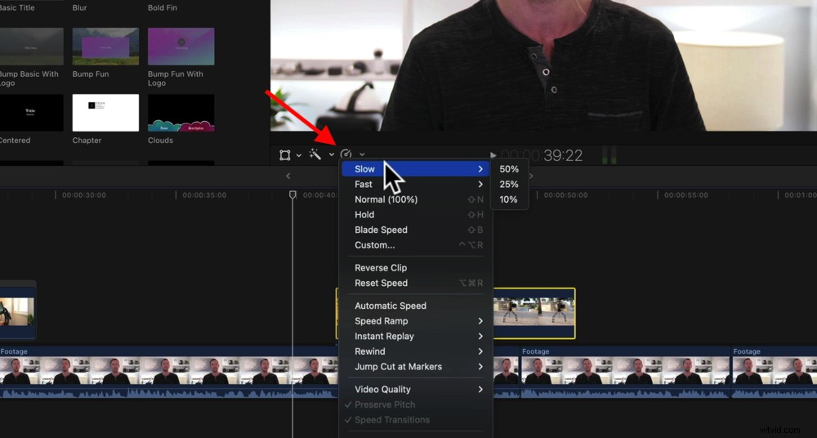Select the Bump Basic With Logo title thumbnail
Image resolution: width=817 pixels, height=438 pixels.
[31, 47]
